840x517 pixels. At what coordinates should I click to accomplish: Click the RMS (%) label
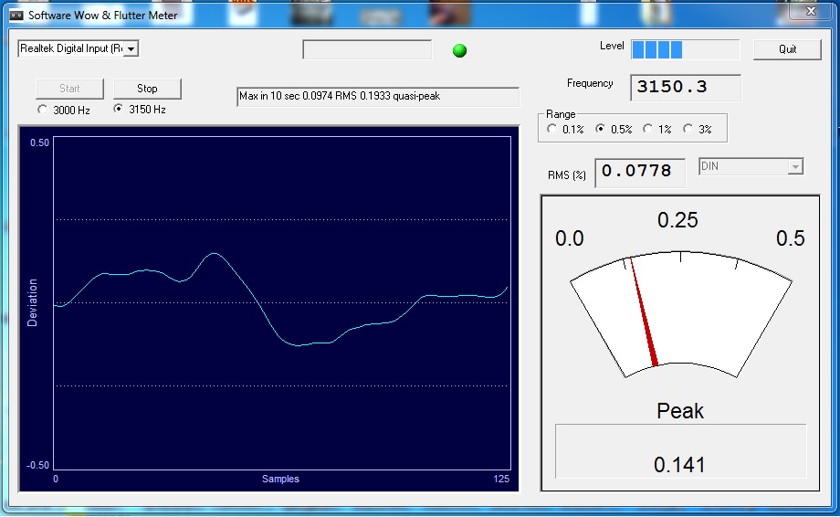(x=567, y=175)
